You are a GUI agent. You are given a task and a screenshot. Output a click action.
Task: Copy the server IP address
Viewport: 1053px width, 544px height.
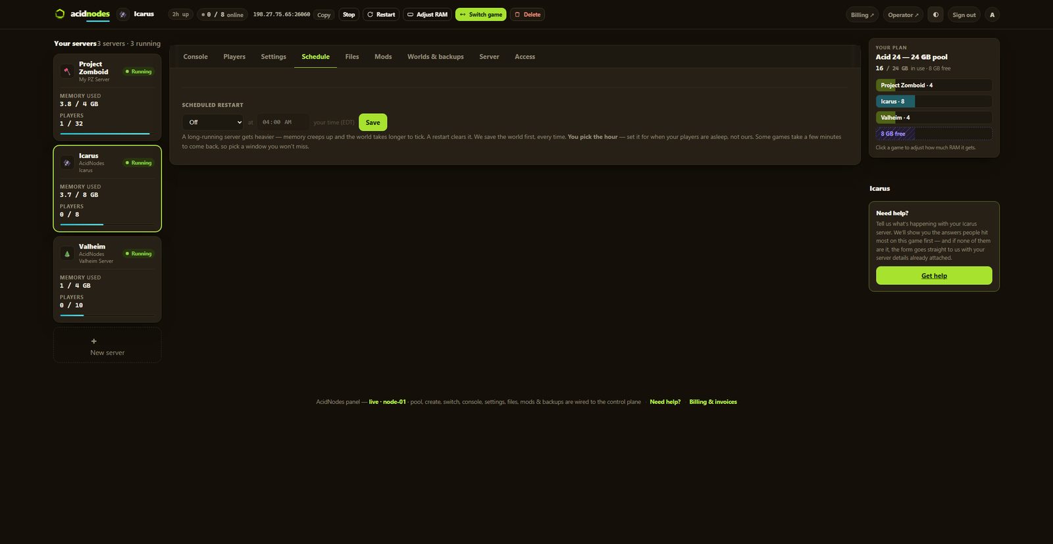pyautogui.click(x=324, y=14)
